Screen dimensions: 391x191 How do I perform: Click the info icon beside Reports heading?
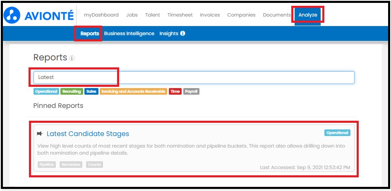72,58
